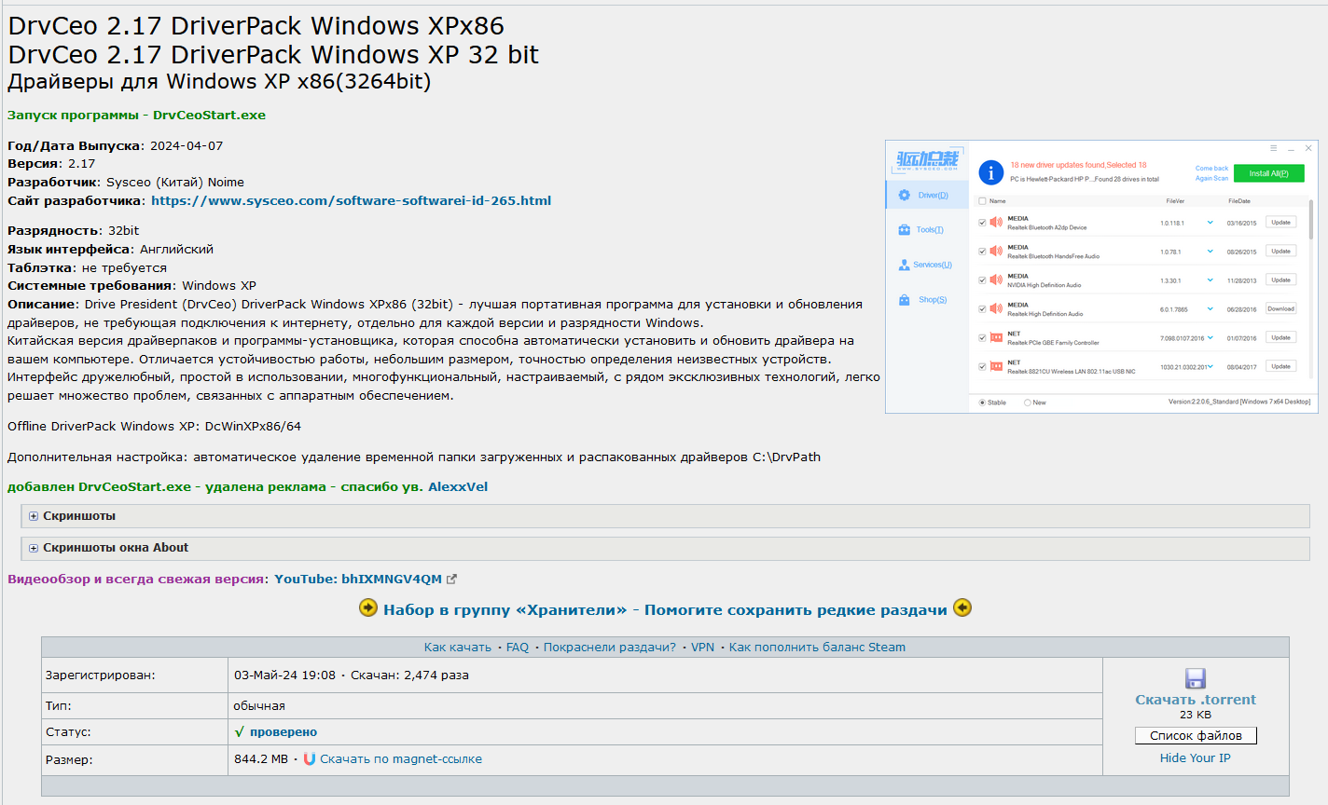This screenshot has width=1328, height=805.
Task: Open the version dropdown for 7.098.0107.2016
Action: click(x=1210, y=338)
